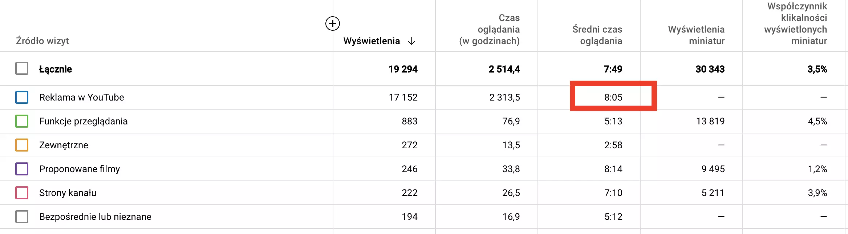
Task: Sort by Średni czas oglądania header
Action: coord(597,35)
